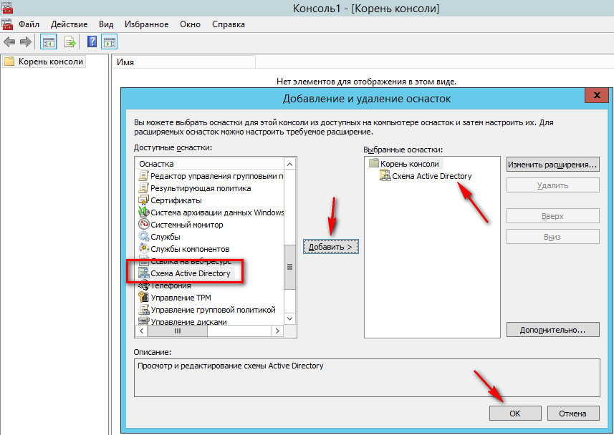Click the Вниз button

pos(552,237)
